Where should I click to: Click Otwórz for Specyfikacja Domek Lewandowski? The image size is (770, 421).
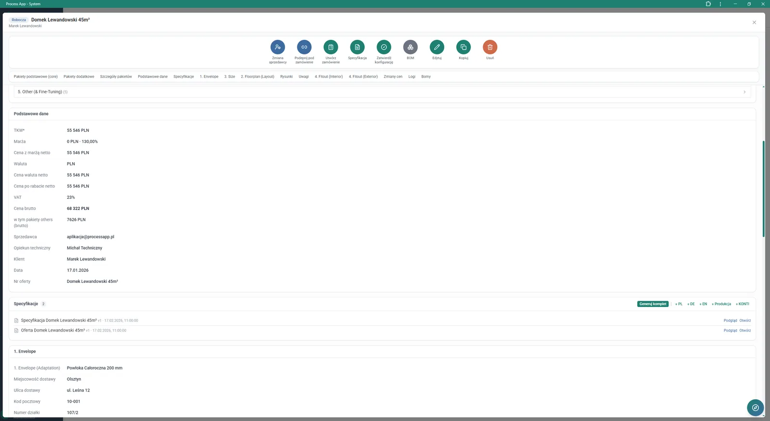(745, 320)
